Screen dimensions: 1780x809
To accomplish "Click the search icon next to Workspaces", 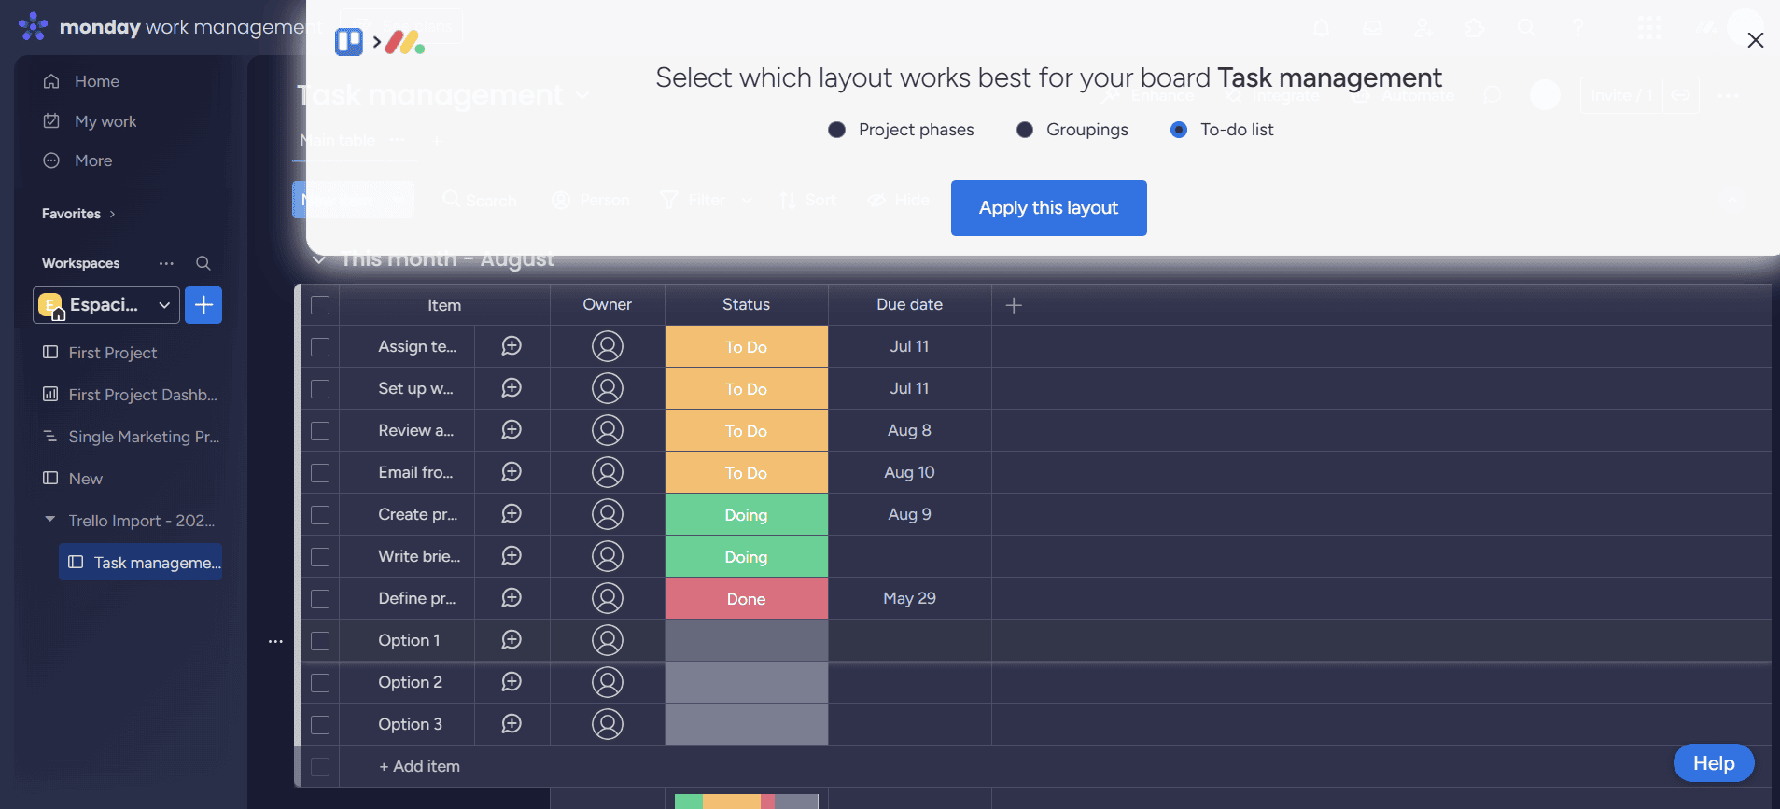I will pyautogui.click(x=203, y=263).
